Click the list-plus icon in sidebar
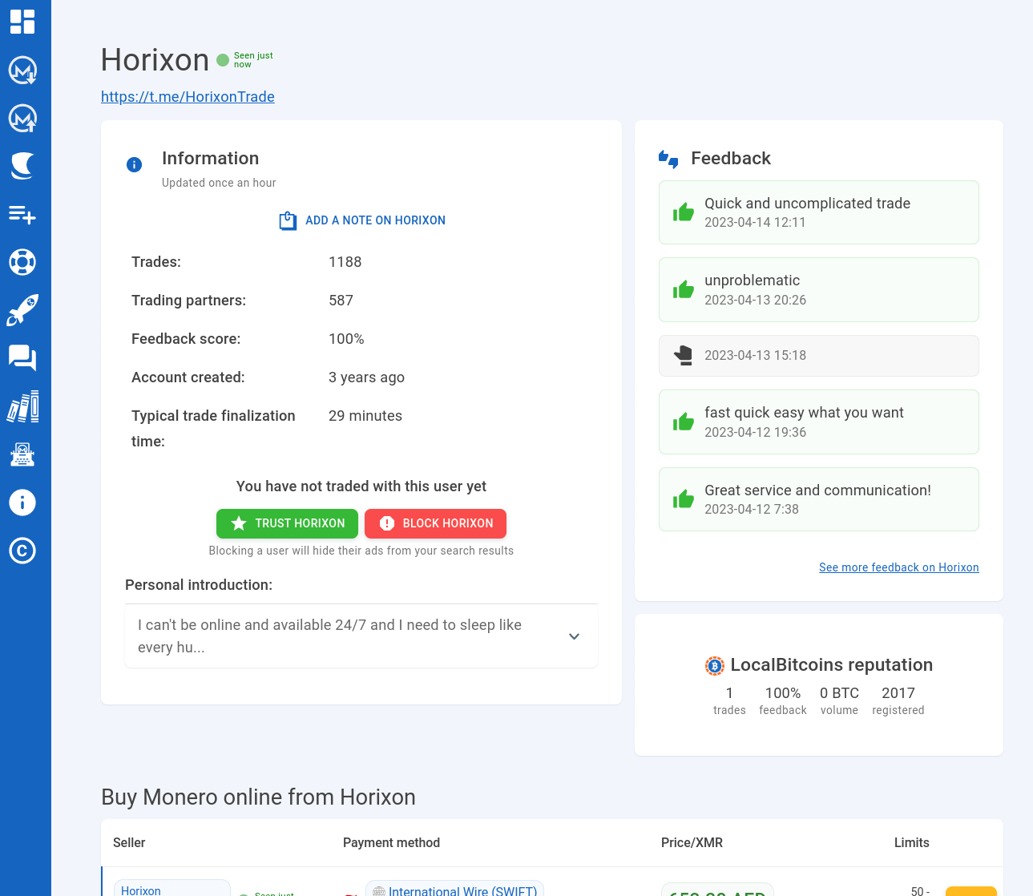 click(x=22, y=214)
